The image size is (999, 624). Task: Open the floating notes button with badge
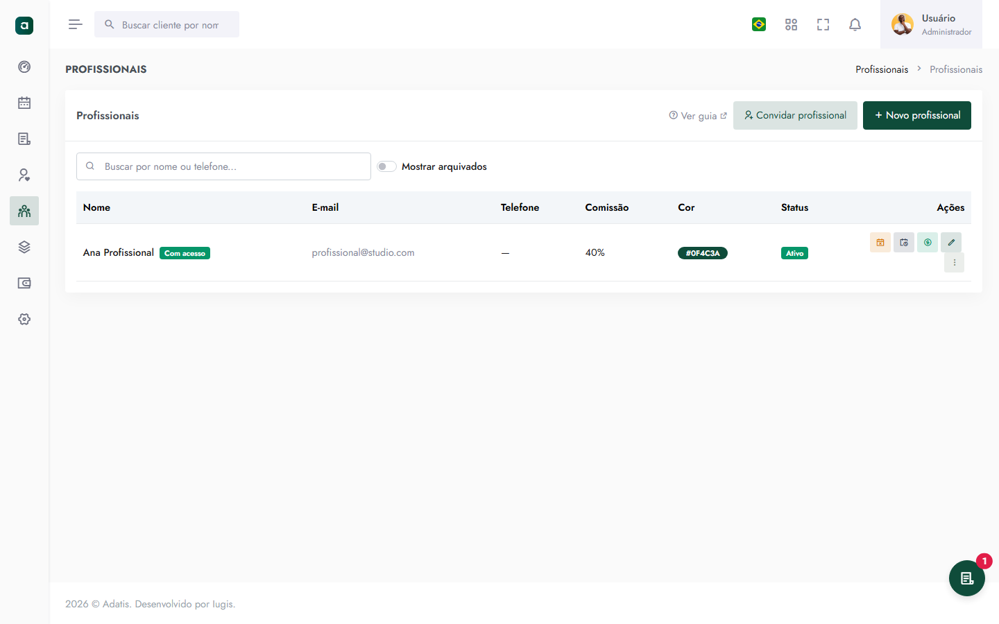click(967, 578)
